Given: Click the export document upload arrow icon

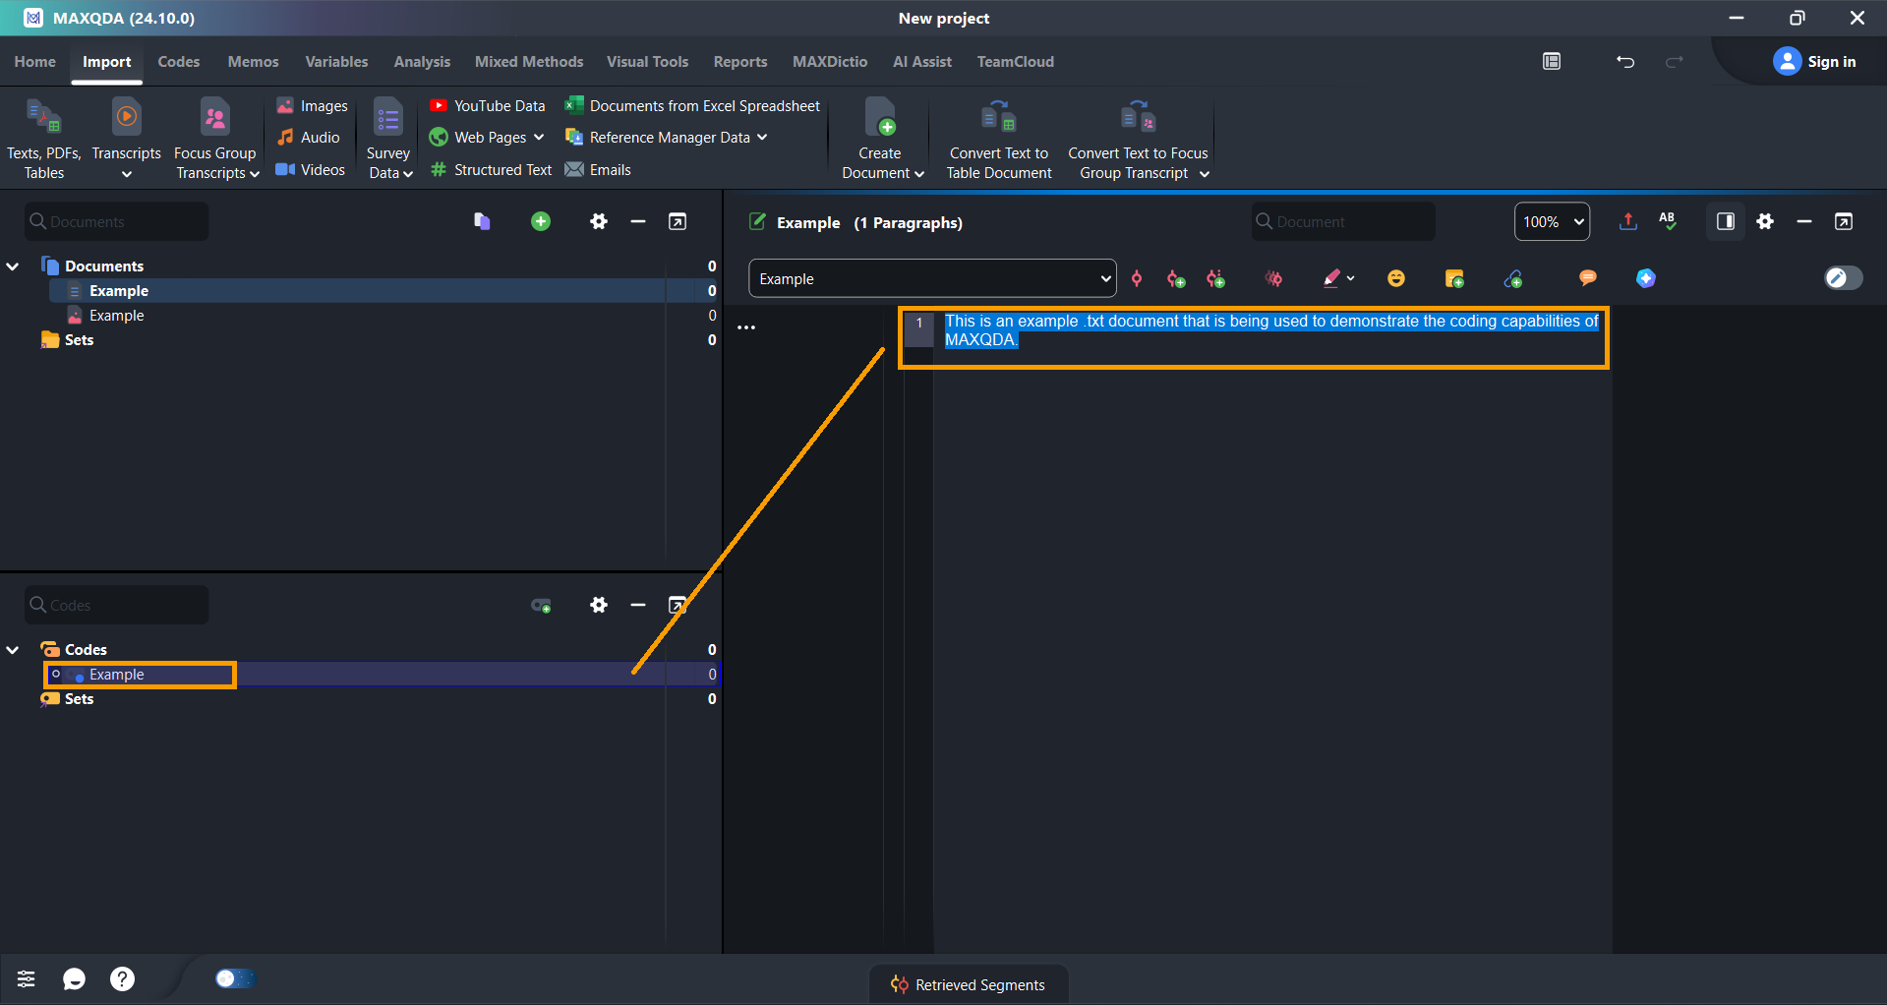Looking at the screenshot, I should 1627,222.
